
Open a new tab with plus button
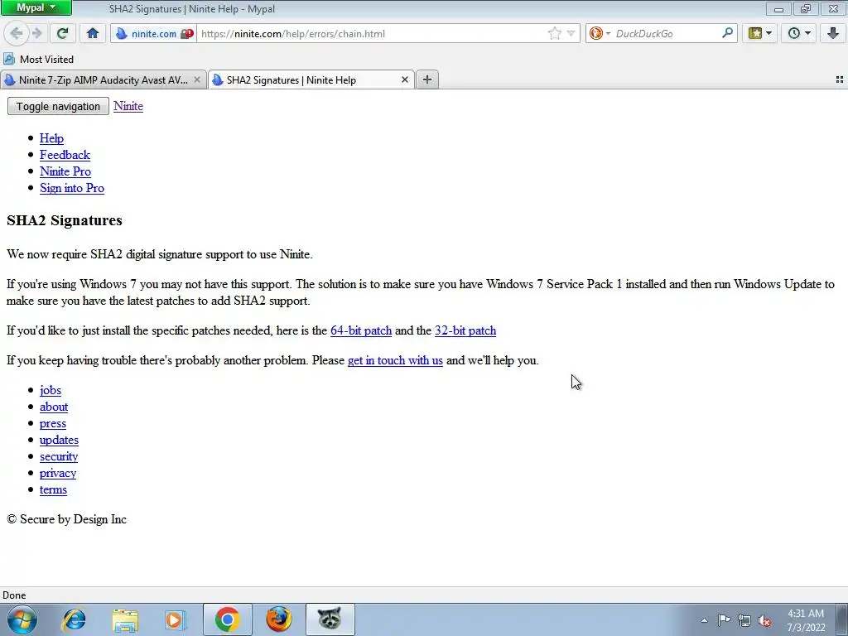click(x=427, y=80)
